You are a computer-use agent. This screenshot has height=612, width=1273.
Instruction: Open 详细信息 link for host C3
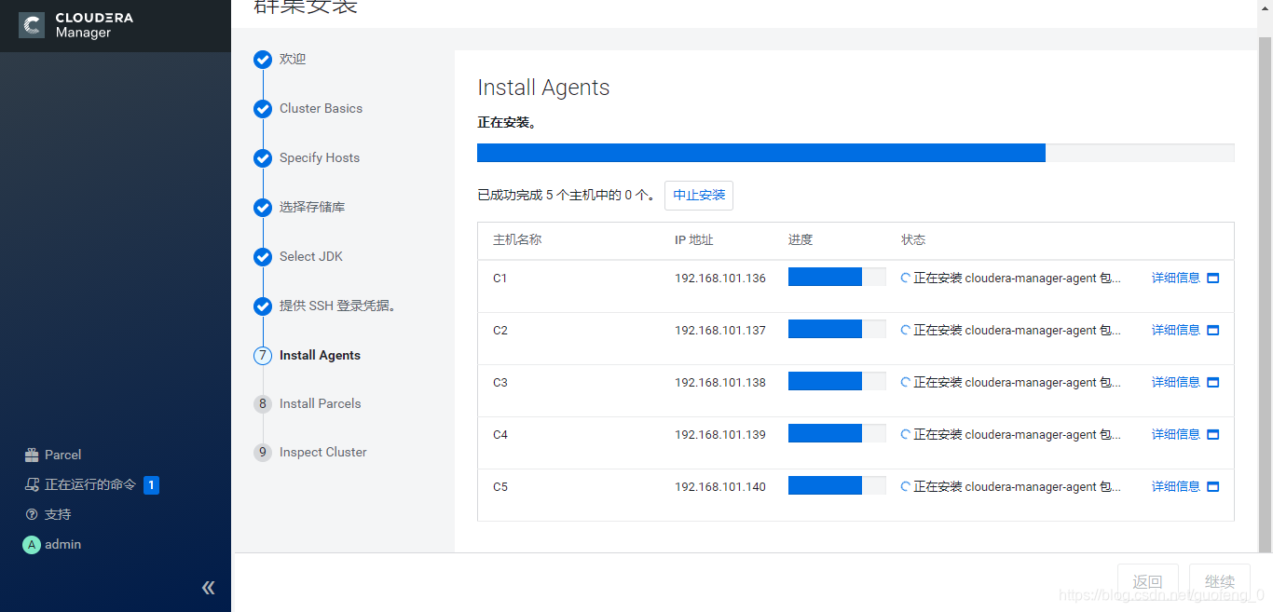pyautogui.click(x=1176, y=382)
